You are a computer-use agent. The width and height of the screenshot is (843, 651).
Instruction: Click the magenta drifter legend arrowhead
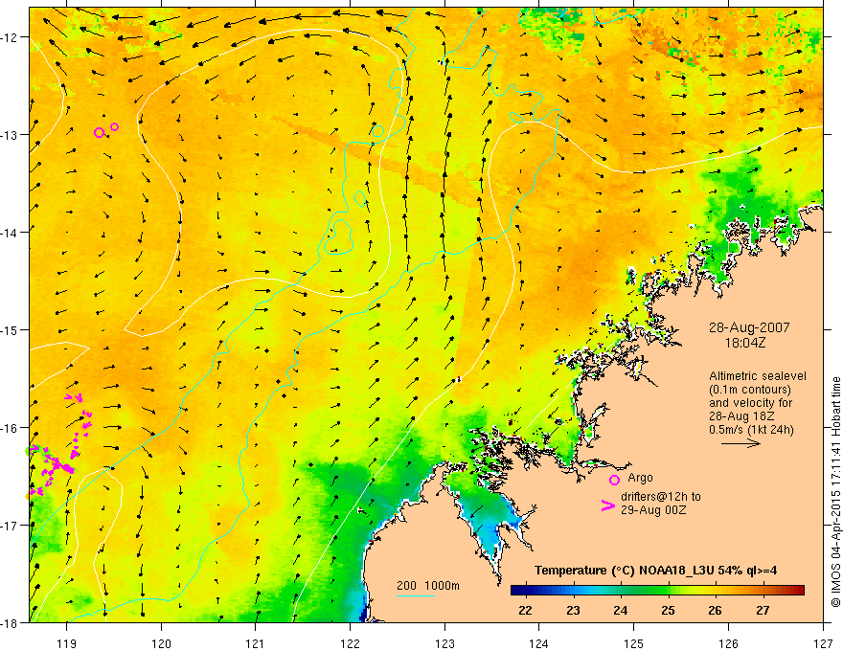[x=608, y=505]
